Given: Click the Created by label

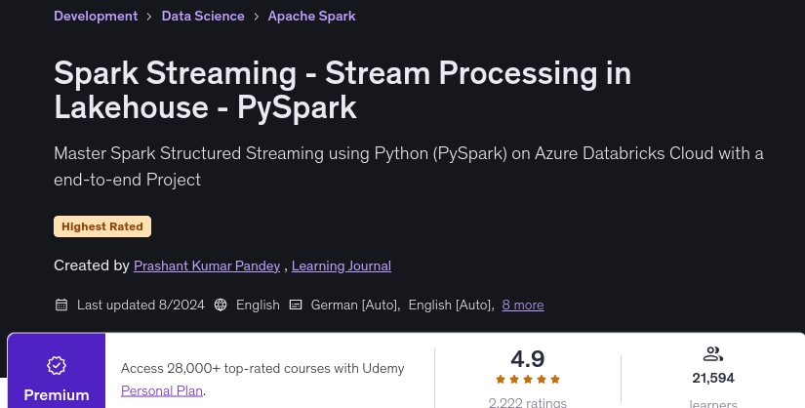Looking at the screenshot, I should pyautogui.click(x=92, y=265).
